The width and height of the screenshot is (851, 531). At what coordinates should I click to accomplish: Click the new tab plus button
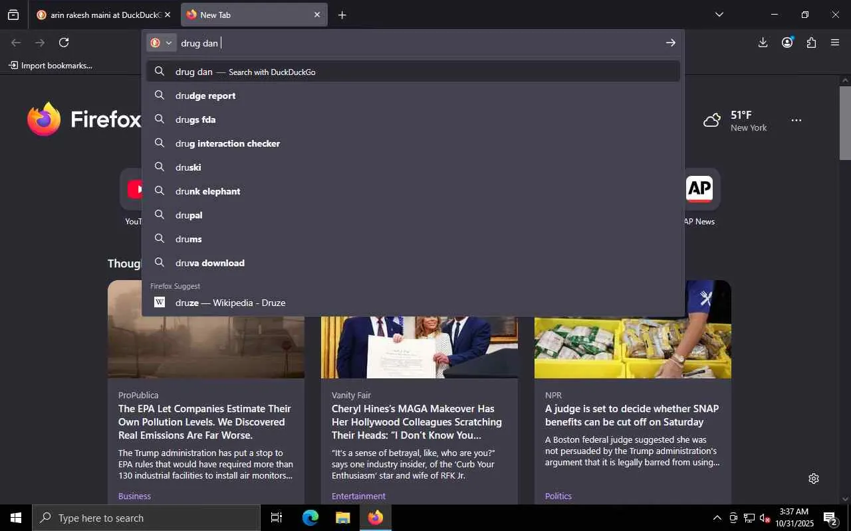[x=342, y=15]
